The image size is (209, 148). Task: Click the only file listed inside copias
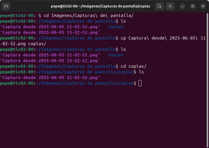tap(50, 77)
